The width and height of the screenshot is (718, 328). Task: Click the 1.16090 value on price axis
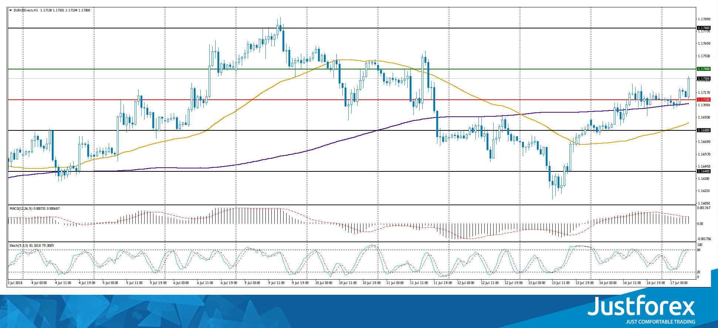704,204
